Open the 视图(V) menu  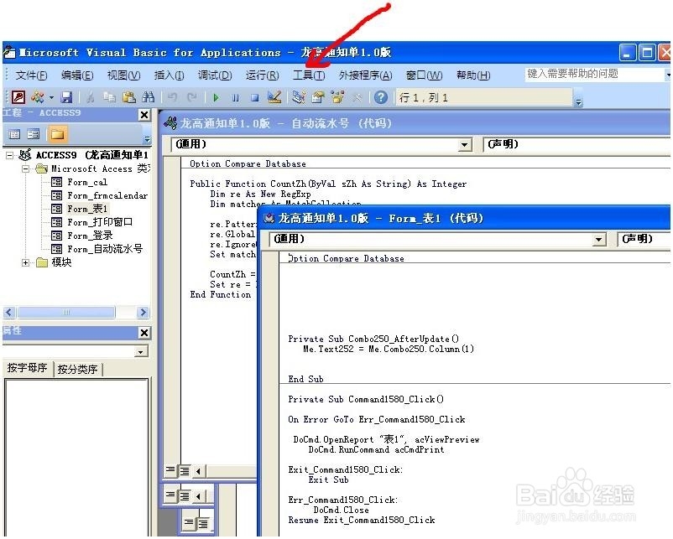click(x=123, y=75)
